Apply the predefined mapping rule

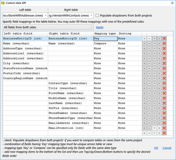pyautogui.click(x=100, y=27)
